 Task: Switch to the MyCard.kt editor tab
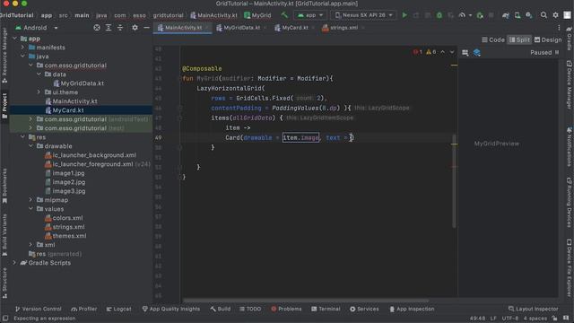tap(295, 28)
